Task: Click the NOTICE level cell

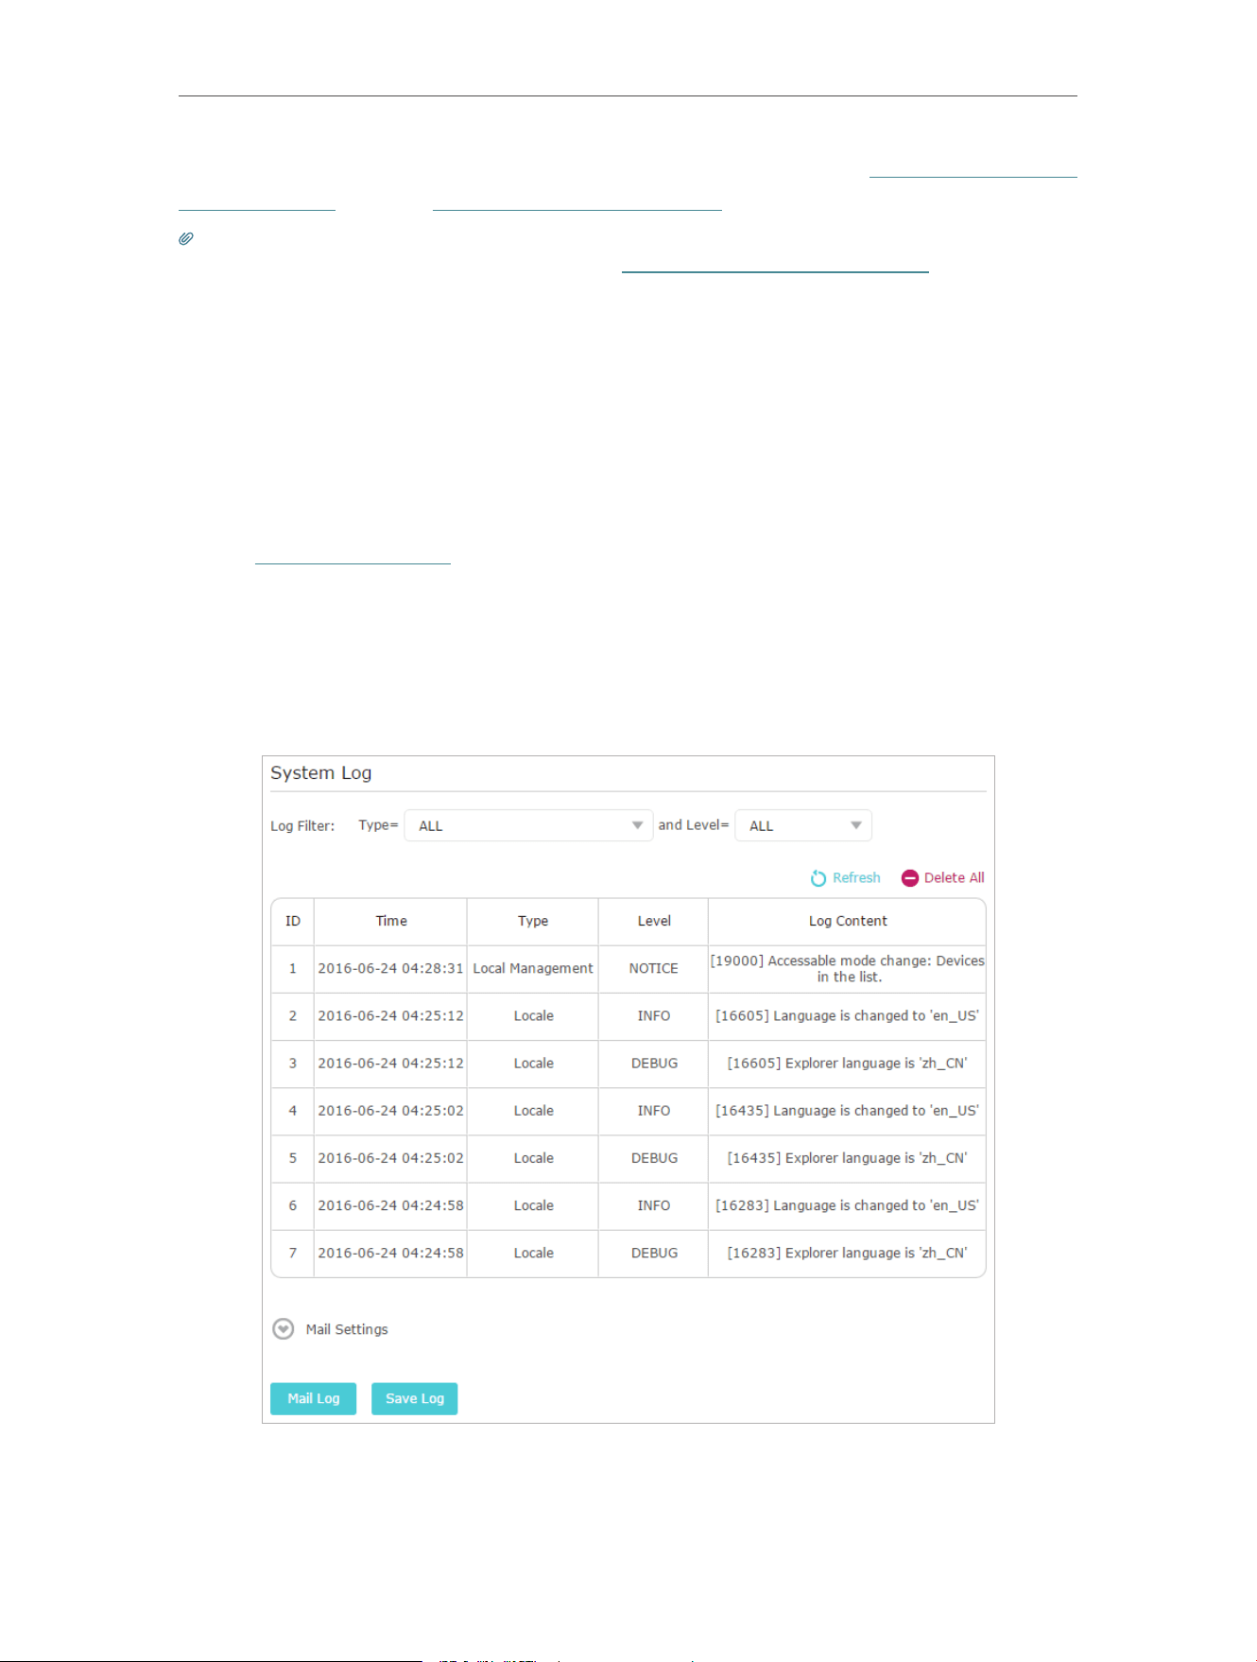Action: click(x=653, y=968)
